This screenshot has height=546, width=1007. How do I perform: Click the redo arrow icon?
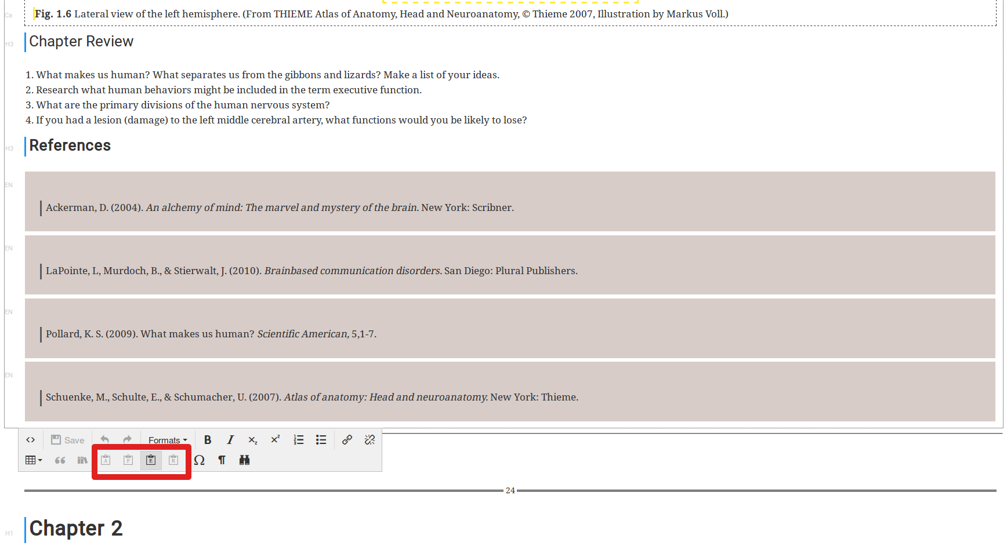point(128,440)
